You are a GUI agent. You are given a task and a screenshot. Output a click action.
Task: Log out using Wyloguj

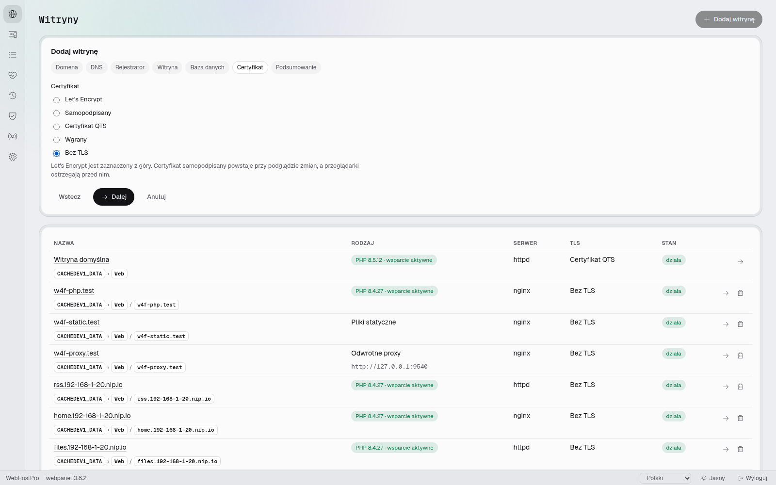point(753,478)
